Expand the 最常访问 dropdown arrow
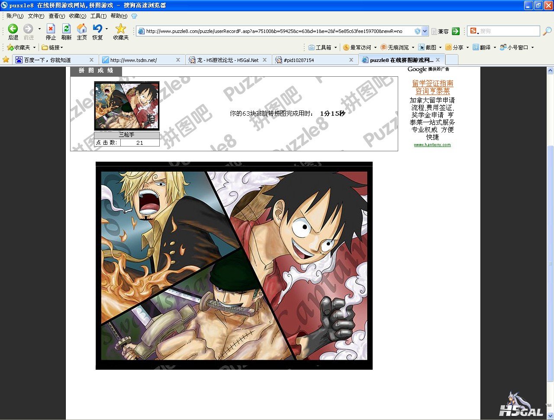This screenshot has width=554, height=420. coord(375,48)
